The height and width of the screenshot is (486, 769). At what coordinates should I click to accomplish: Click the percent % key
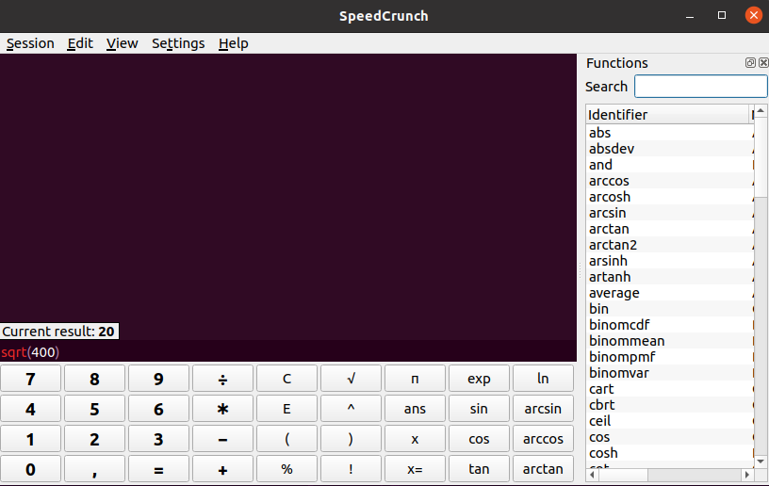[x=286, y=469]
